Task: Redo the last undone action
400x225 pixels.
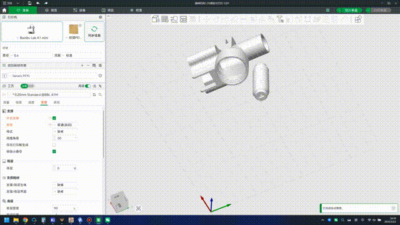Action: (46, 3)
